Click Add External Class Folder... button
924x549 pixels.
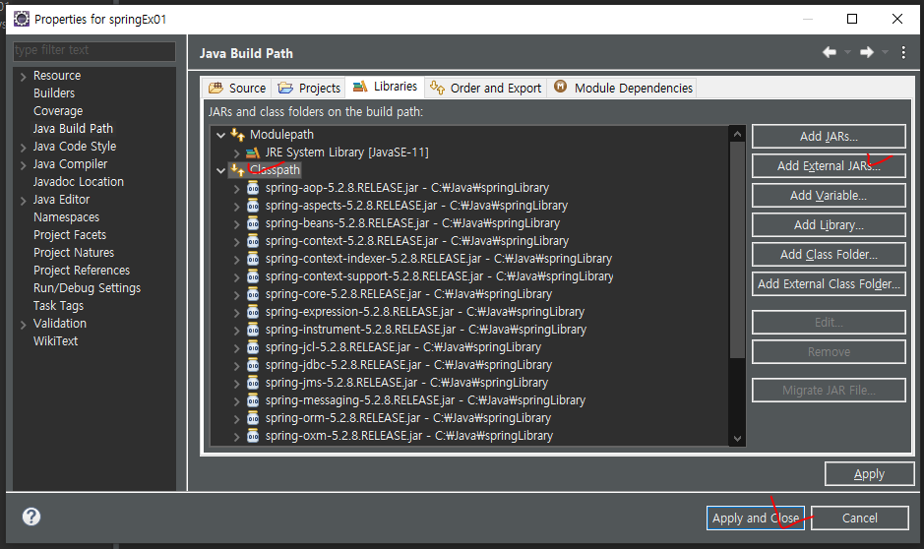(x=829, y=283)
